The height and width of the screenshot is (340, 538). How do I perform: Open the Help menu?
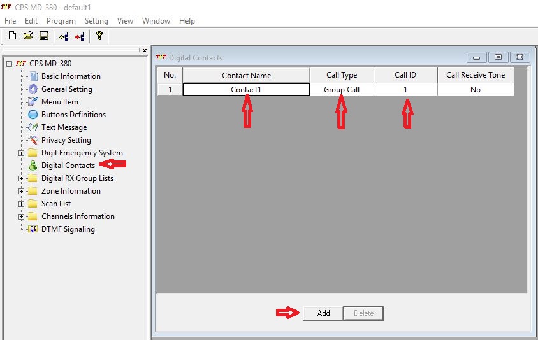187,21
